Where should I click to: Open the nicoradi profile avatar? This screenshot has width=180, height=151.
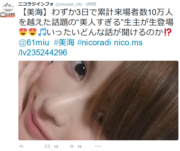8,10
